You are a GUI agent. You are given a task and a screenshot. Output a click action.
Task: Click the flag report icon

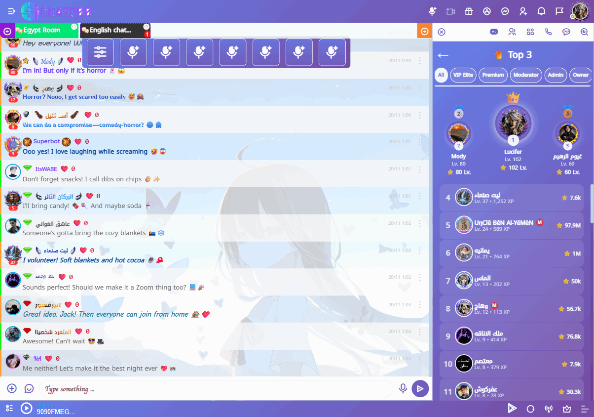coord(559,11)
